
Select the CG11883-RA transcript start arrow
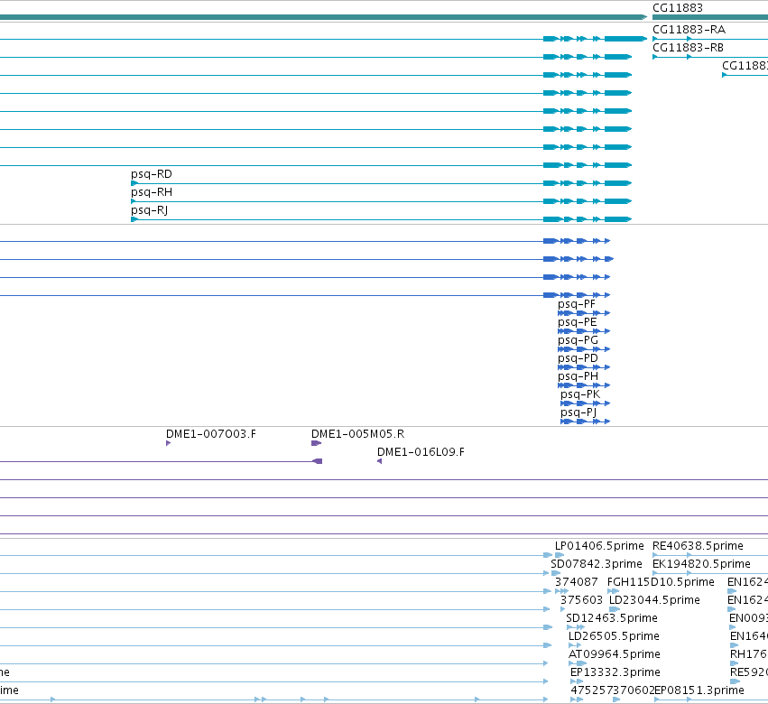click(x=655, y=39)
